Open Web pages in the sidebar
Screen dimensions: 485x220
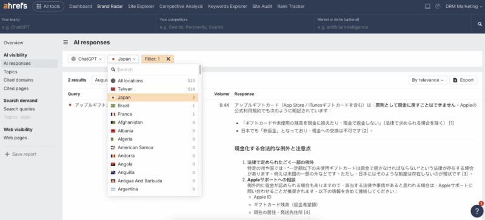(x=15, y=138)
